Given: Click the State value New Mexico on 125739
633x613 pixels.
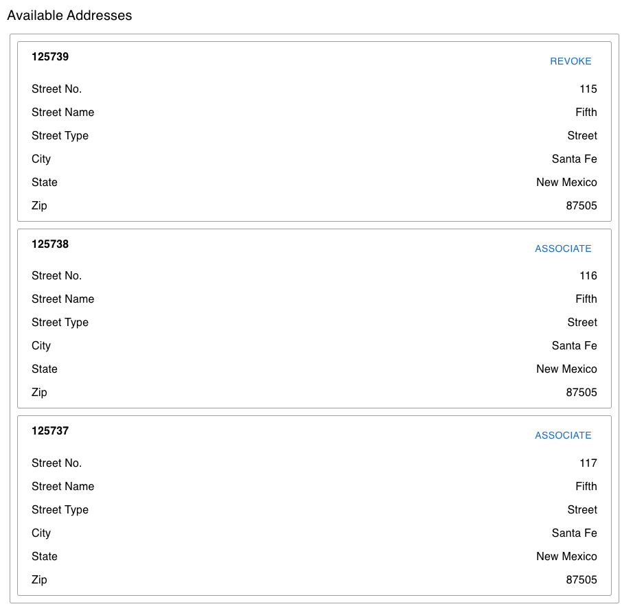Looking at the screenshot, I should 566,182.
